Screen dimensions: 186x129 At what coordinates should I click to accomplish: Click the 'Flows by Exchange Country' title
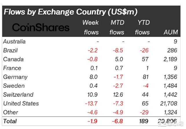70,12
